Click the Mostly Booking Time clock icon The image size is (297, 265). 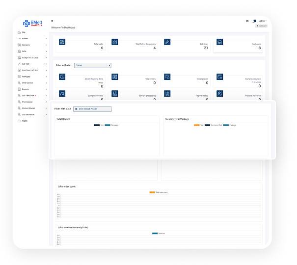[x=62, y=77]
